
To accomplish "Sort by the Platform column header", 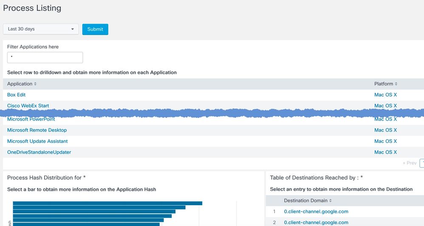I will (386, 84).
